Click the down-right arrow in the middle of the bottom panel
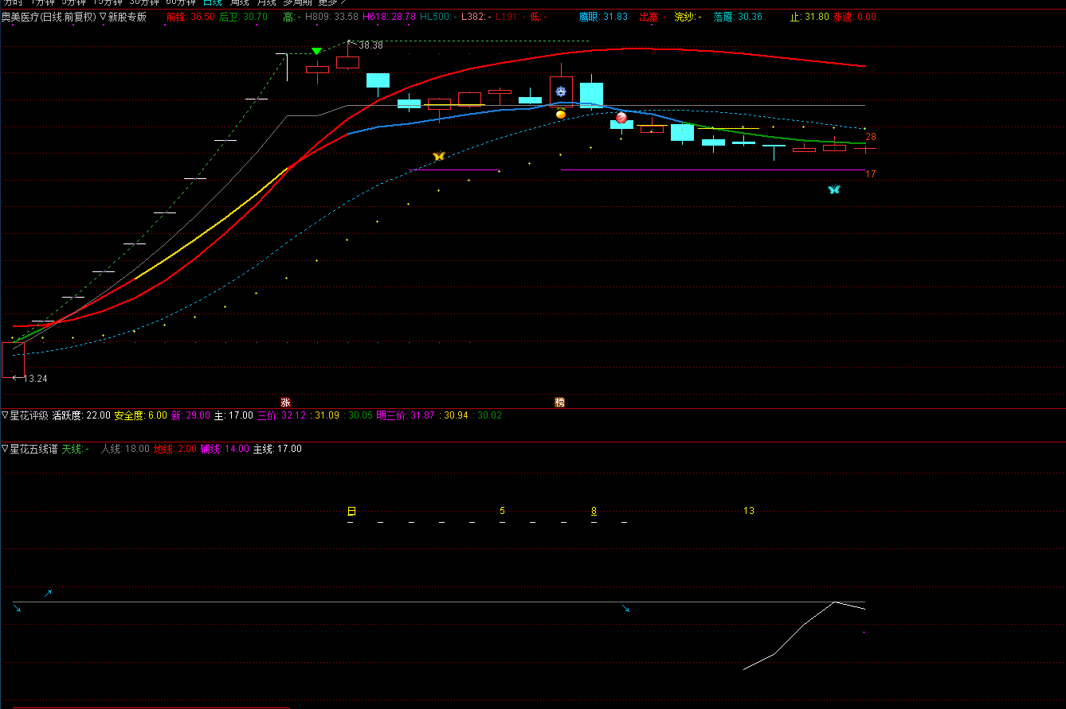 tap(625, 608)
